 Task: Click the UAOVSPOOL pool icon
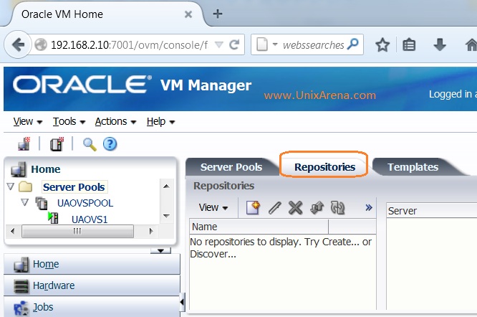click(42, 203)
